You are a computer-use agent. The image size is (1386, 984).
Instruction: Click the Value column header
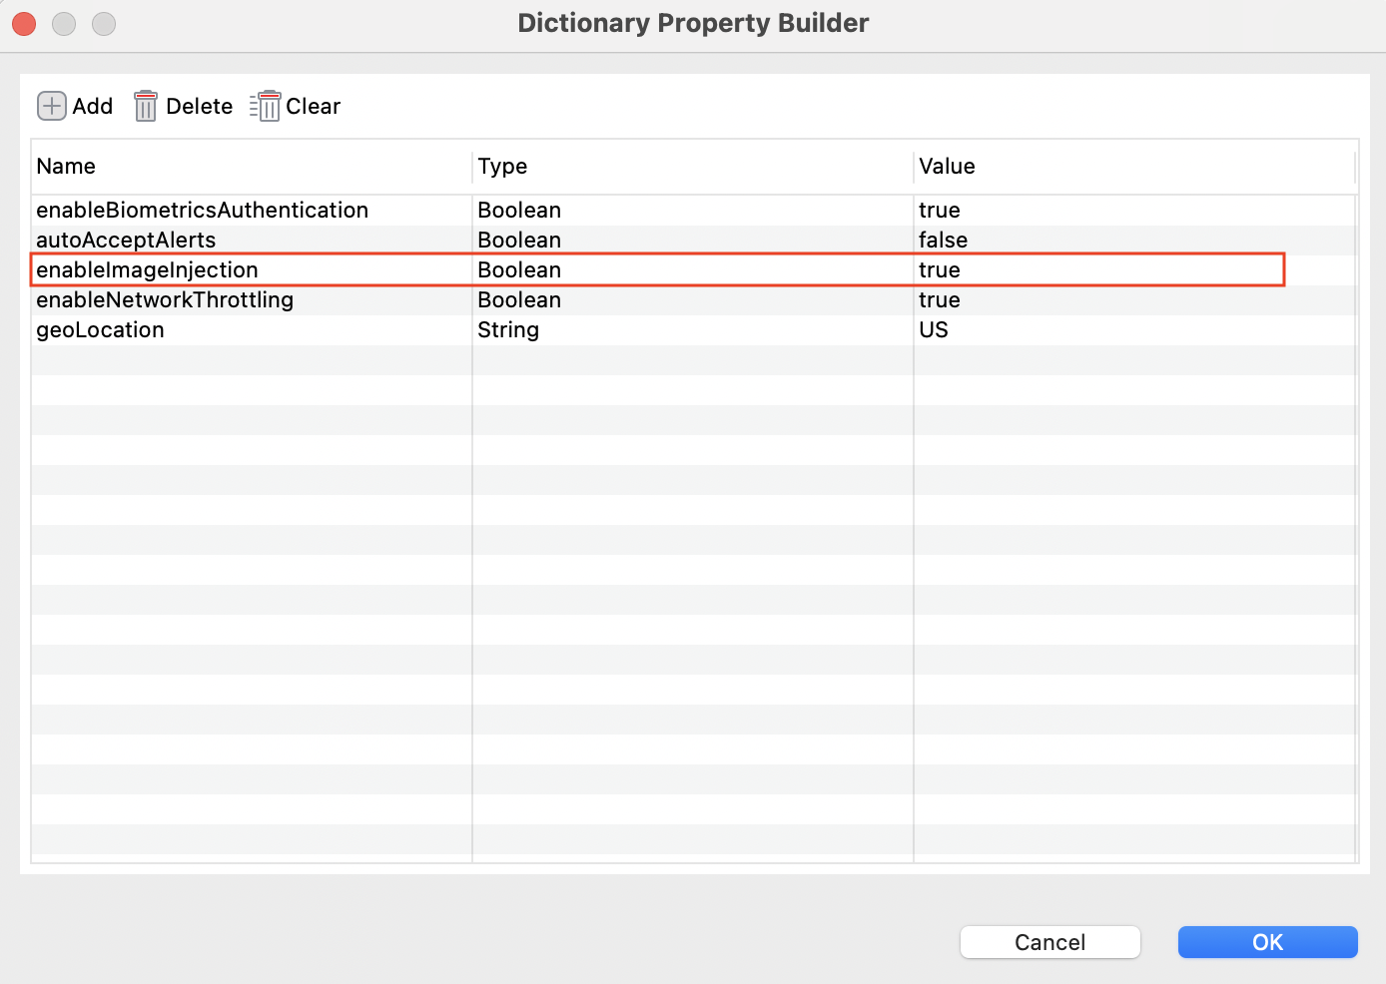[x=947, y=167]
